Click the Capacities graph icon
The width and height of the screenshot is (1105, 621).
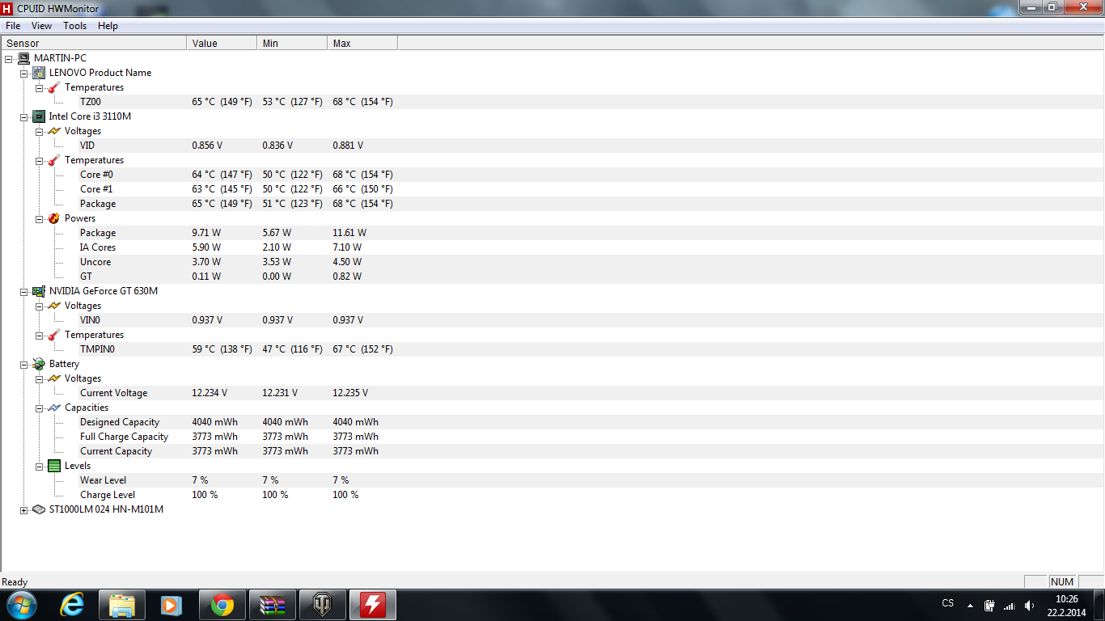point(54,408)
